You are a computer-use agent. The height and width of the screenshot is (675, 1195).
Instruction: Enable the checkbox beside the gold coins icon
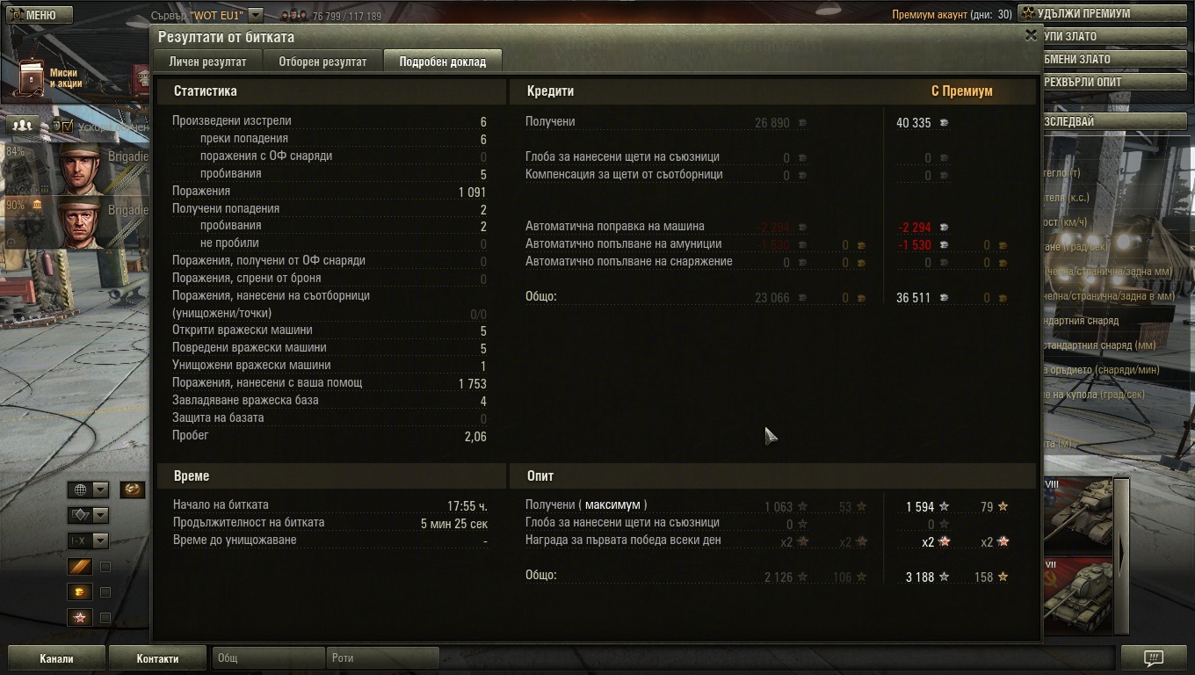tap(105, 592)
